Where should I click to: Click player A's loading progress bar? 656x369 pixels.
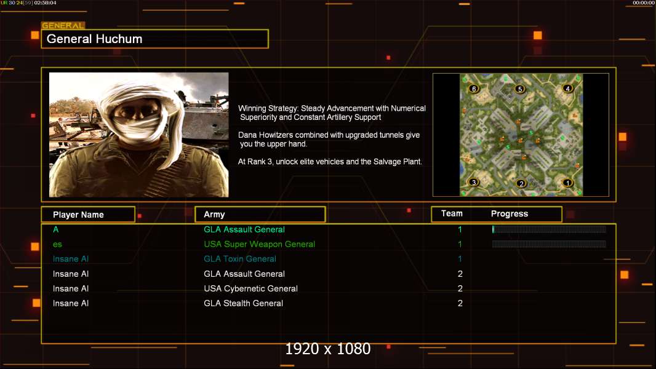coord(549,229)
